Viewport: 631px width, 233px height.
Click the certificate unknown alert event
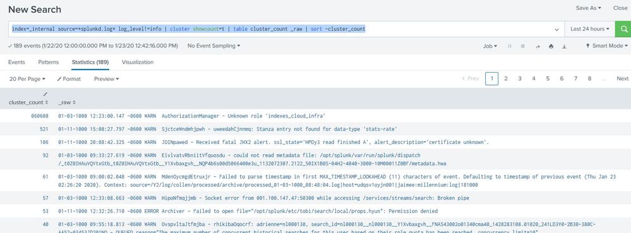273,142
